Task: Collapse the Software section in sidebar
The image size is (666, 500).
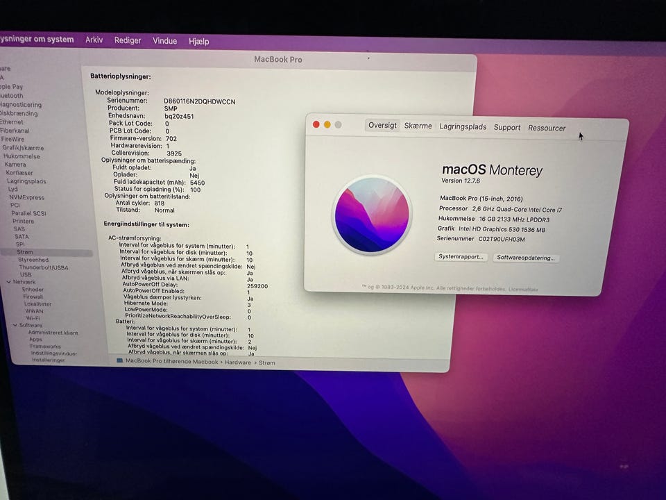Action: pyautogui.click(x=15, y=325)
